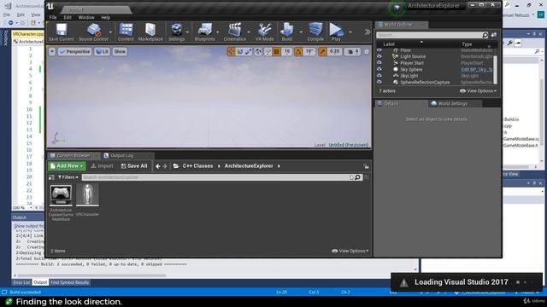Viewport: 547px width, 307px height.
Task: Toggle scale snapping icon
Action: 322,51
